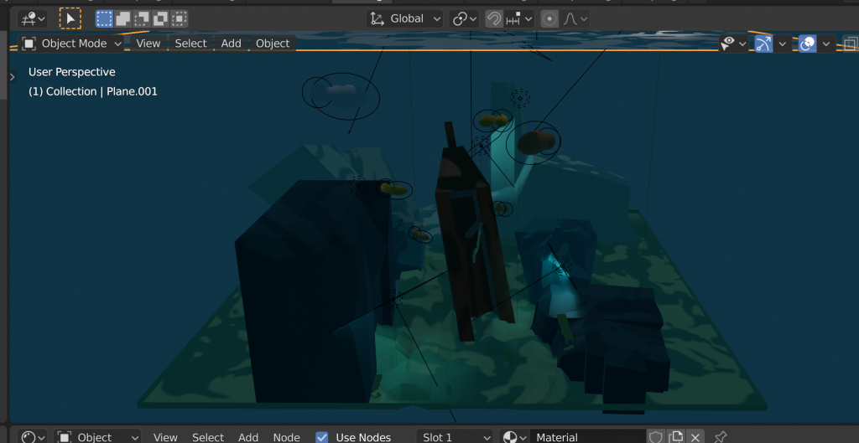Toggle X-ray mode icon at header right edge
Viewport: 859px width, 443px height.
pyautogui.click(x=851, y=44)
